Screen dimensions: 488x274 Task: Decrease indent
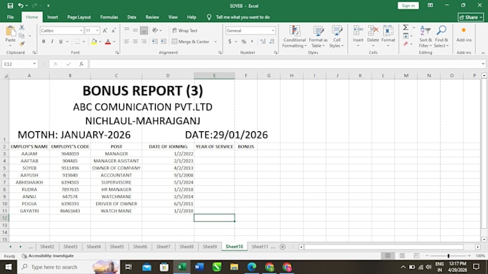pyautogui.click(x=155, y=42)
